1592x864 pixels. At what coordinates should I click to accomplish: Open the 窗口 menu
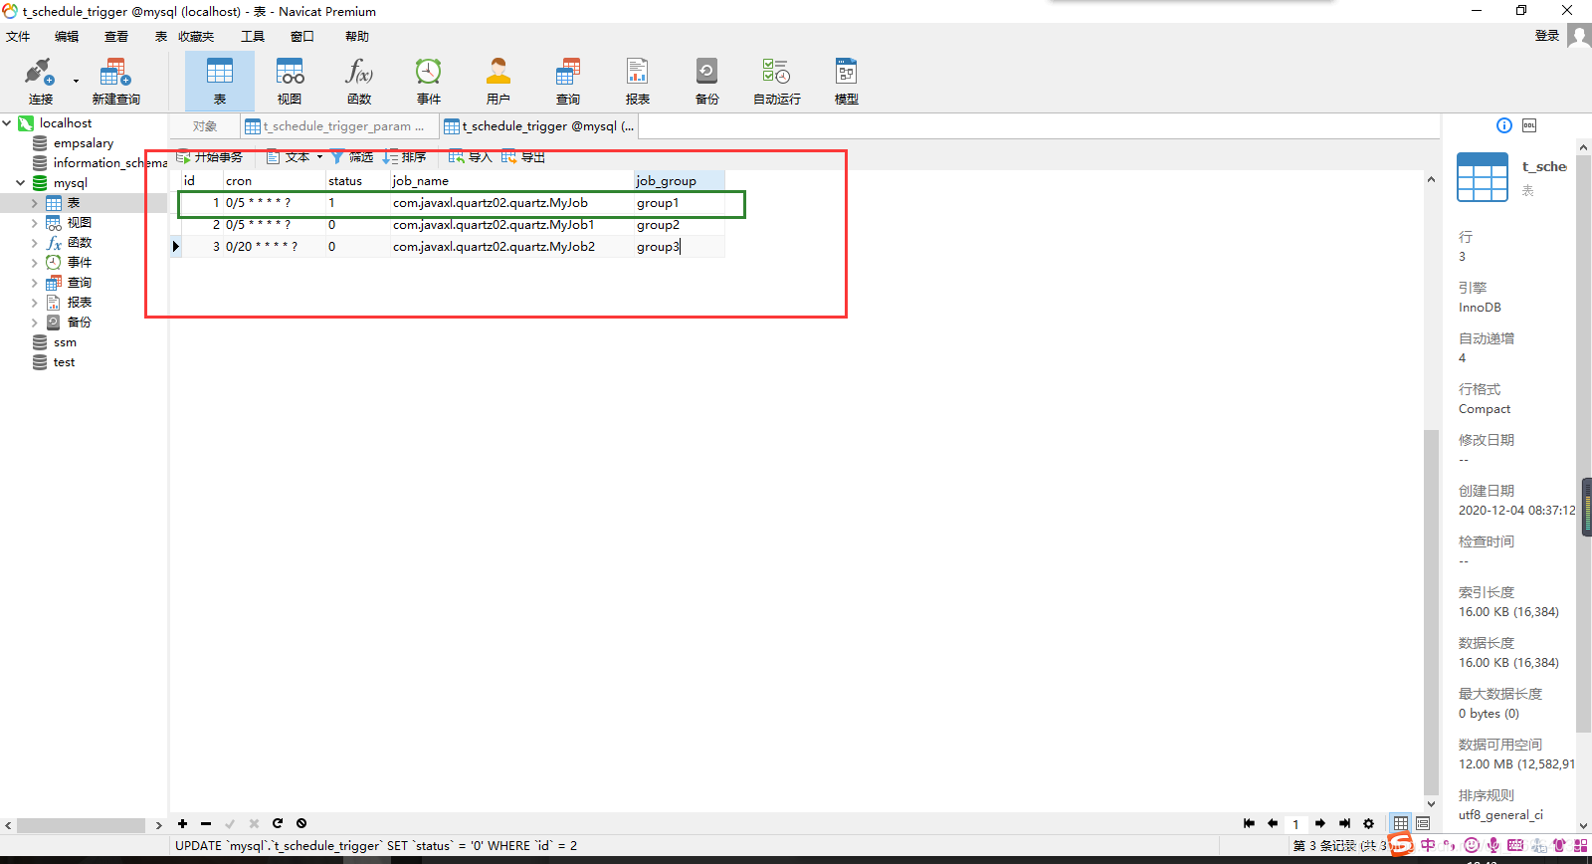coord(302,37)
